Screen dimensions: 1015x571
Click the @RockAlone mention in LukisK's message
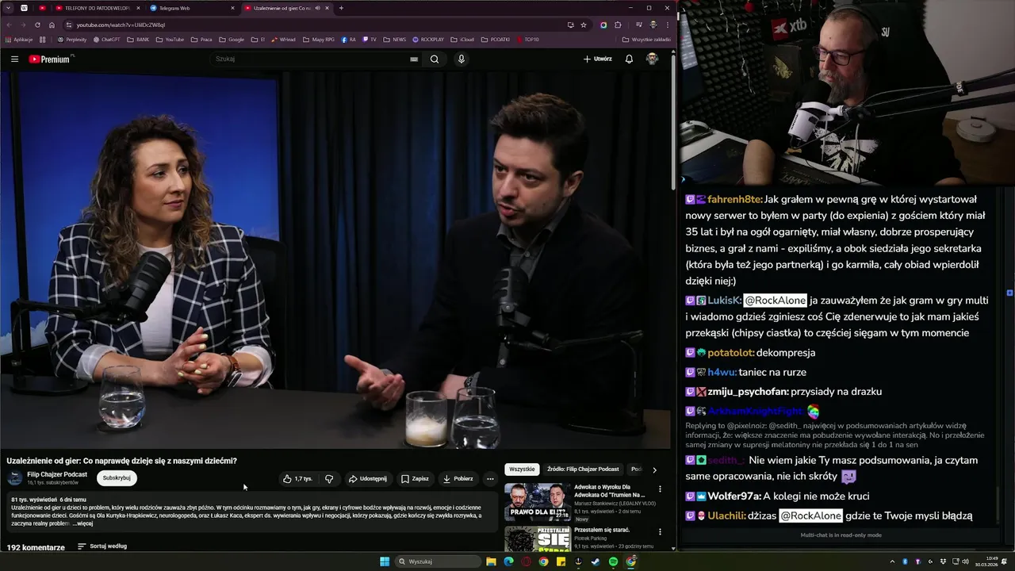tap(775, 301)
